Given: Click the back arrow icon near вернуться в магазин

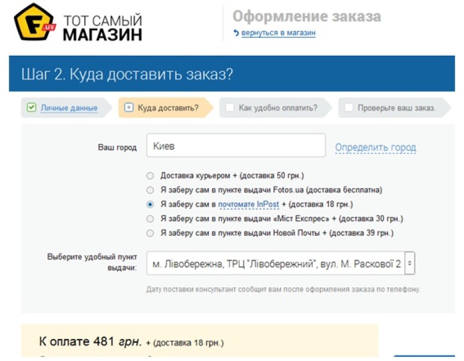Looking at the screenshot, I should click(236, 33).
